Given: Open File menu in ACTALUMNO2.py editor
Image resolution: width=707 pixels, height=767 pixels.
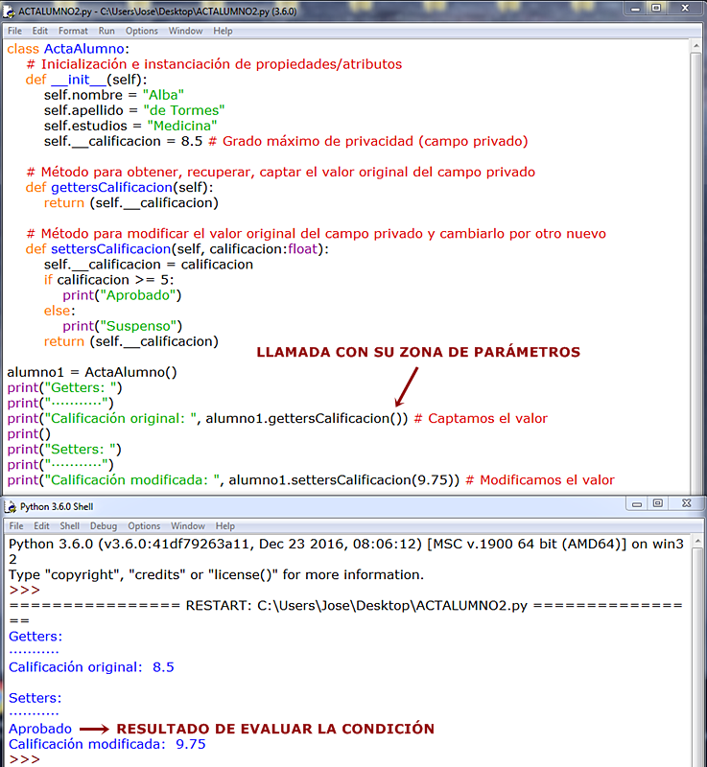Looking at the screenshot, I should 14,31.
